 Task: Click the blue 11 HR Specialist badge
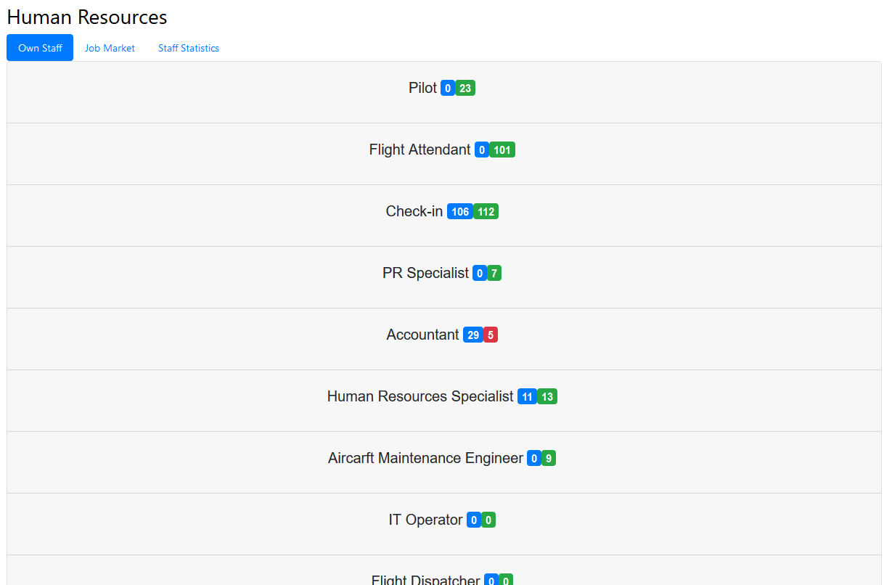[x=527, y=397]
